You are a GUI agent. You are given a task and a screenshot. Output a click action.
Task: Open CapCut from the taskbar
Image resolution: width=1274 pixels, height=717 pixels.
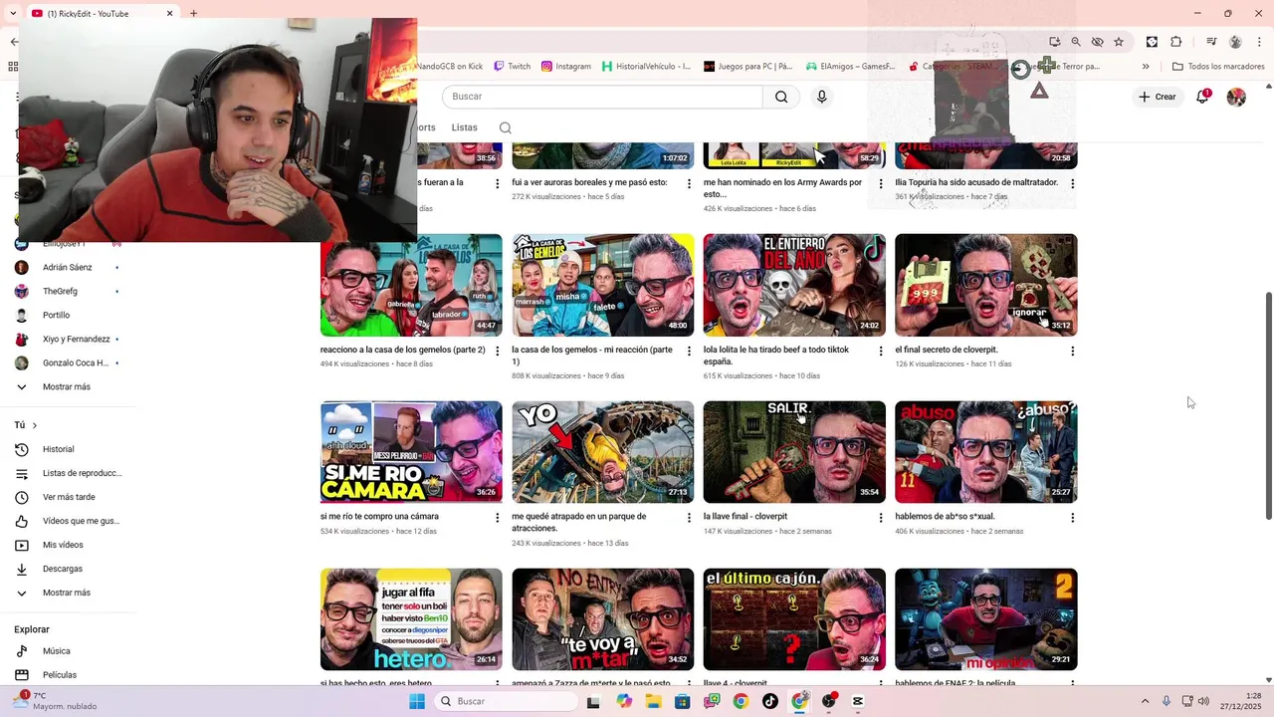point(858,701)
